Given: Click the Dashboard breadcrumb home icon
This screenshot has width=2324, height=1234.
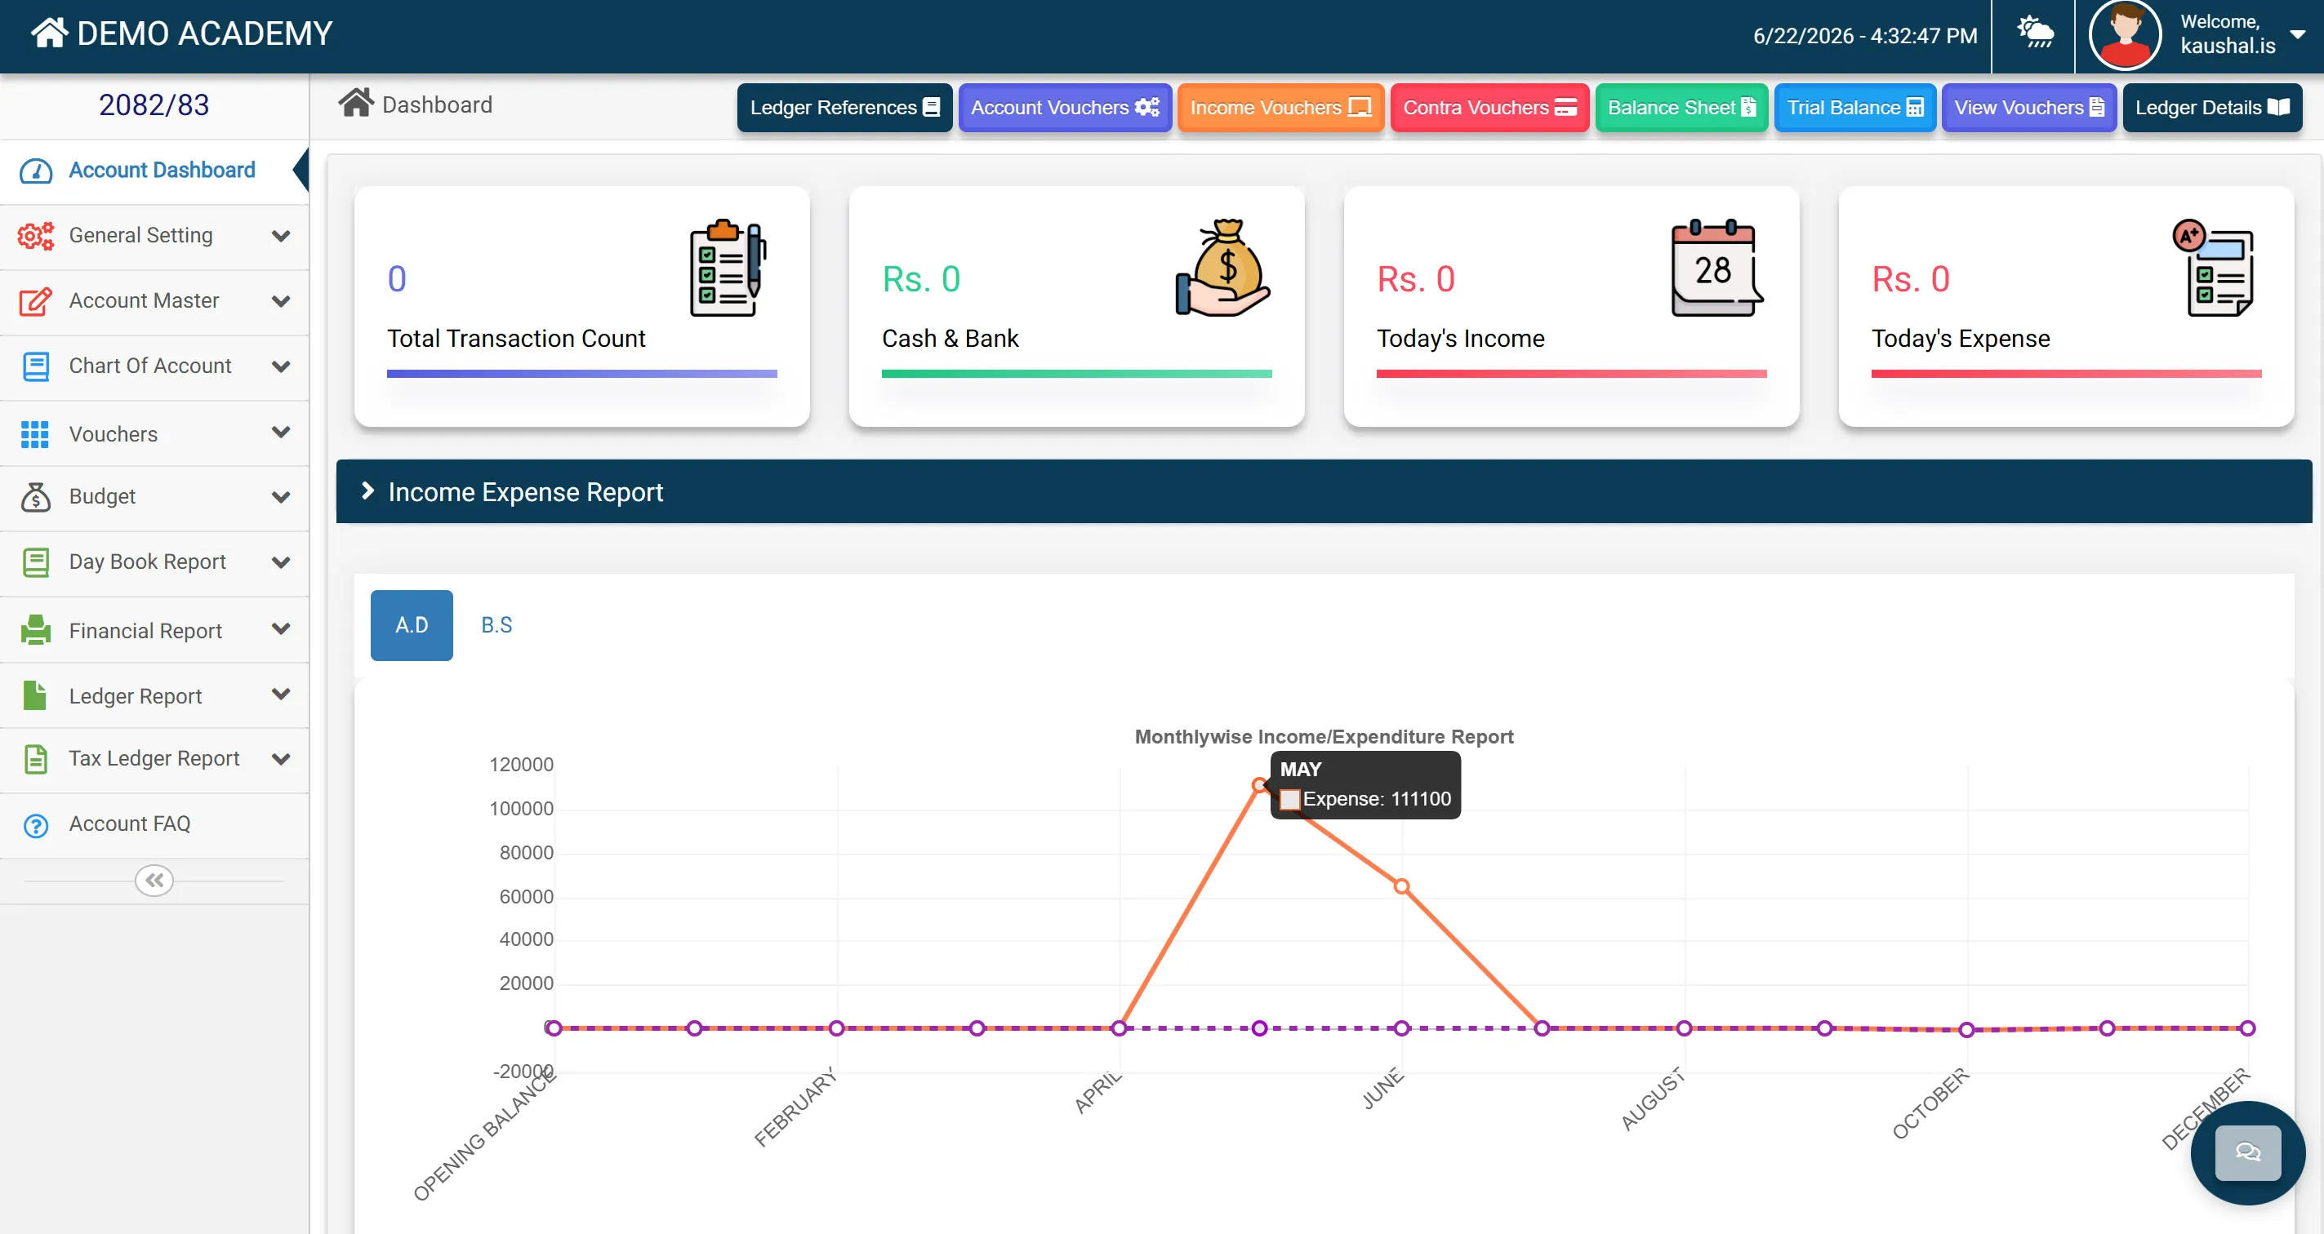Looking at the screenshot, I should pos(355,104).
